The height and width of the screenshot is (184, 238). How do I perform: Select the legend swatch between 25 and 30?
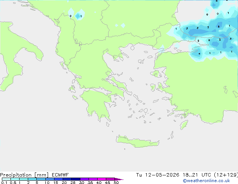[x=76, y=179]
